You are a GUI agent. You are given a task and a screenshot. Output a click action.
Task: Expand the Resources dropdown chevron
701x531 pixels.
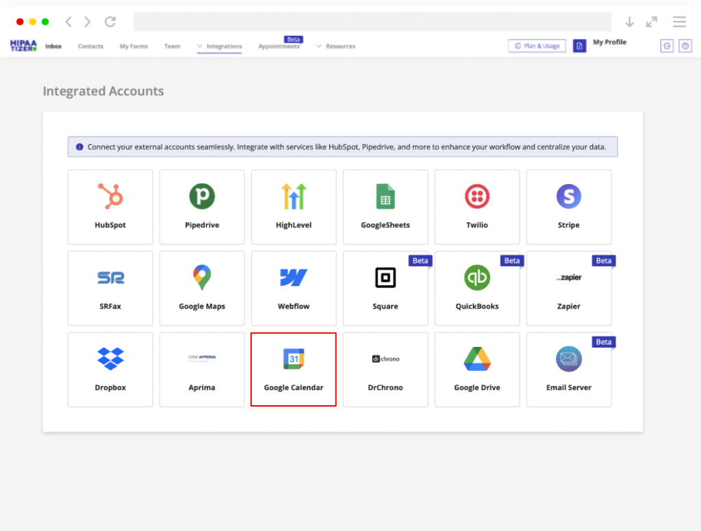pyautogui.click(x=319, y=46)
